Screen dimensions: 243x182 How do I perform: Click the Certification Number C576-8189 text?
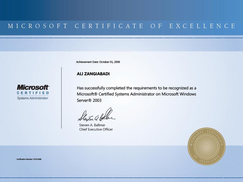click(29, 159)
